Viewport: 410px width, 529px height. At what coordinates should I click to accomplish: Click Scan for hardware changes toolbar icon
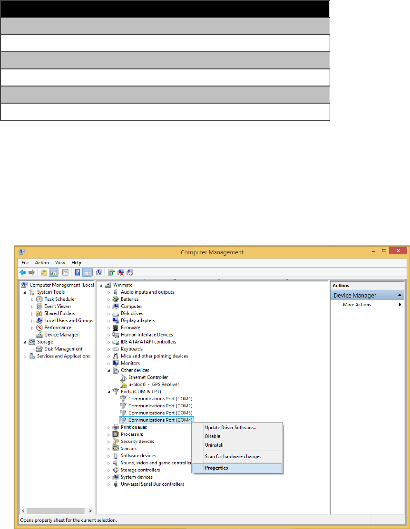pyautogui.click(x=99, y=272)
